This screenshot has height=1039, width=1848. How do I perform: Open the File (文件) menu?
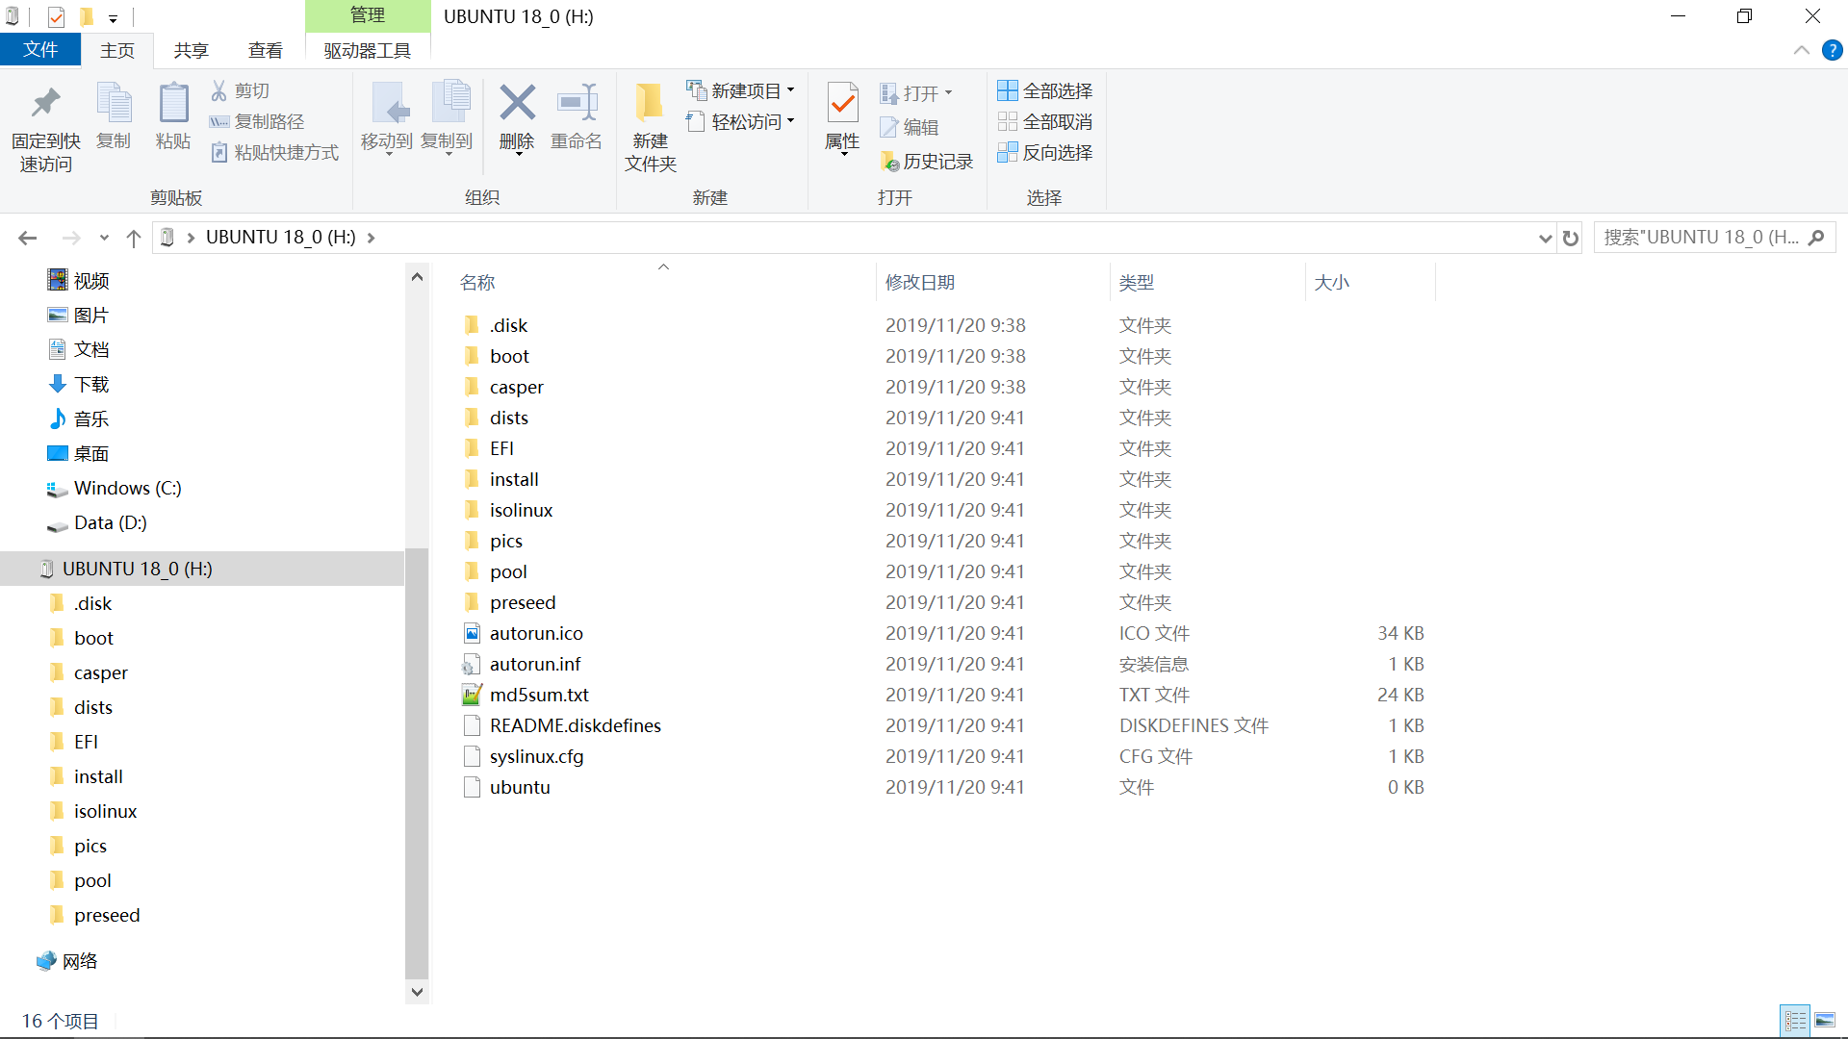[x=39, y=50]
